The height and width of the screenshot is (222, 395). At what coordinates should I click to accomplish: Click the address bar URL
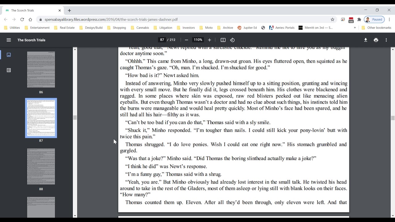[111, 19]
